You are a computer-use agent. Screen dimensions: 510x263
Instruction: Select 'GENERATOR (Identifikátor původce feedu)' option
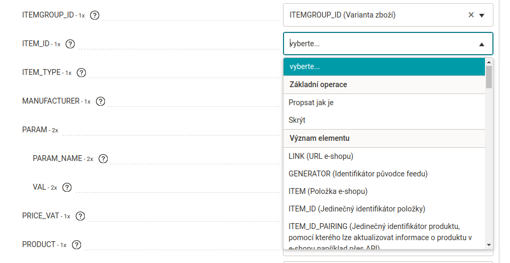pos(384,174)
